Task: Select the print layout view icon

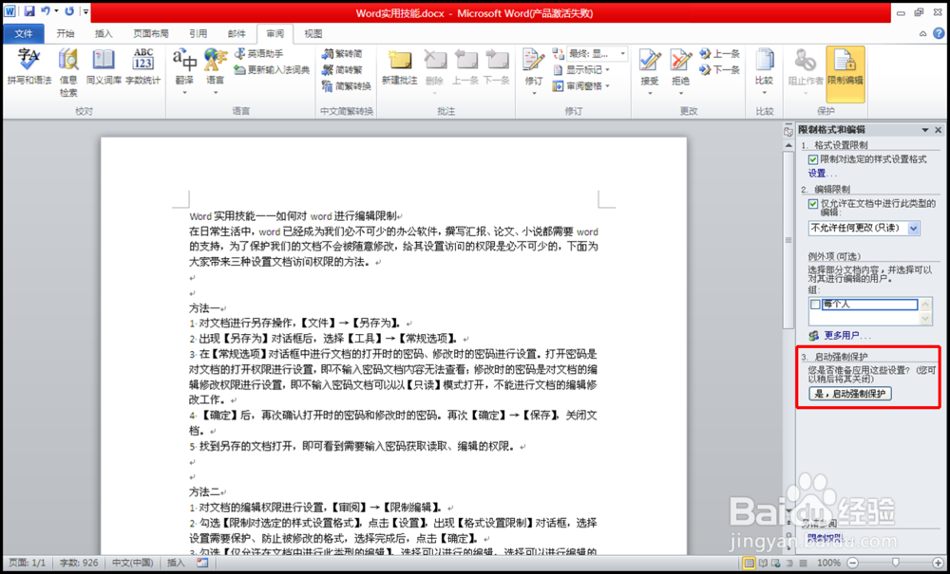Action: [x=750, y=564]
